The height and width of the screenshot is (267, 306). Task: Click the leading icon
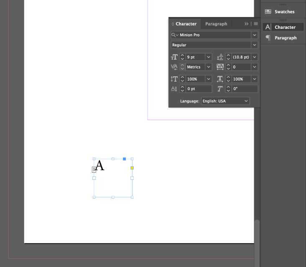pyautogui.click(x=220, y=57)
